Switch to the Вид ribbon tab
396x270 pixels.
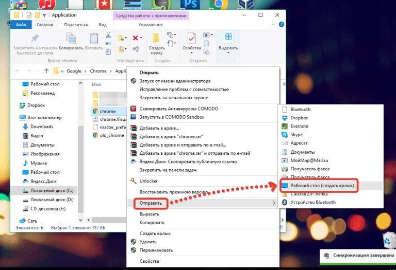click(103, 25)
